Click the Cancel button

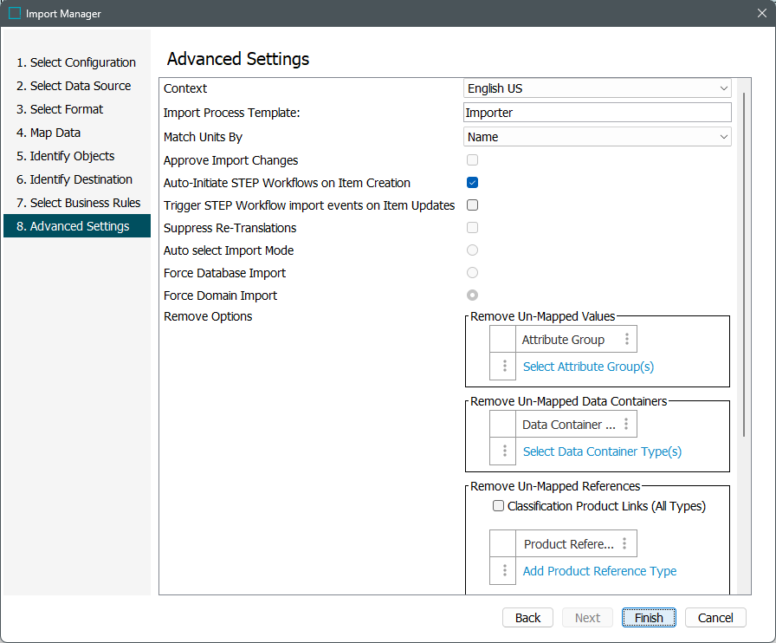(x=715, y=618)
